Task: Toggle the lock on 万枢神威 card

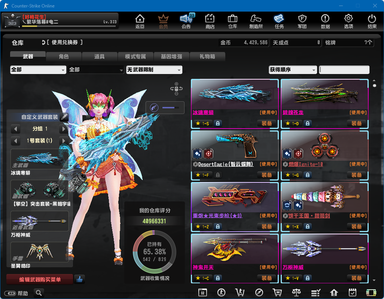Action: (308, 278)
